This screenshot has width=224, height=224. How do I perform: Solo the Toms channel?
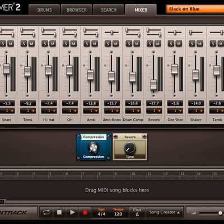pyautogui.click(x=24, y=44)
